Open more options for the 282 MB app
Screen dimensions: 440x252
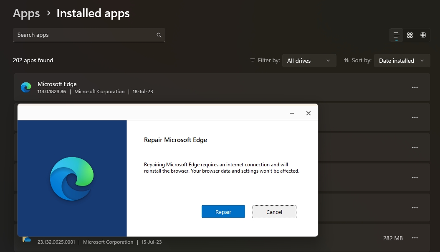pyautogui.click(x=415, y=238)
